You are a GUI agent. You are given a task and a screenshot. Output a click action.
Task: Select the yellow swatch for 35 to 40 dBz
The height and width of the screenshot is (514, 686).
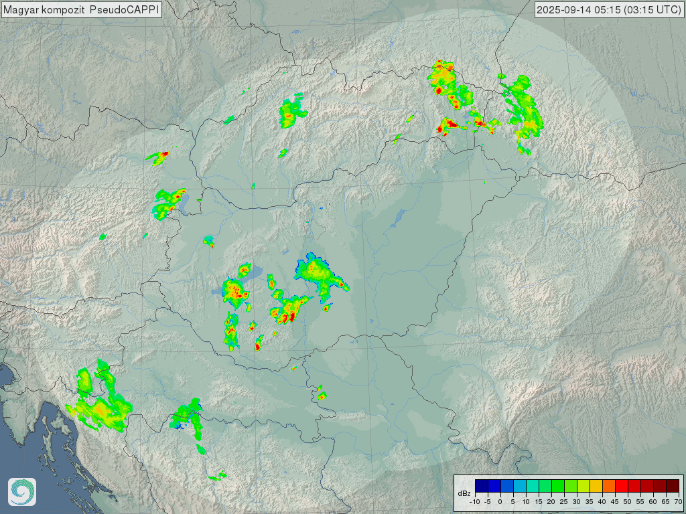coord(596,486)
